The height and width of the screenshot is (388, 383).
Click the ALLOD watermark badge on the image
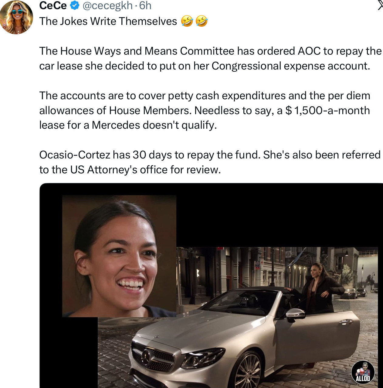pos(363,372)
